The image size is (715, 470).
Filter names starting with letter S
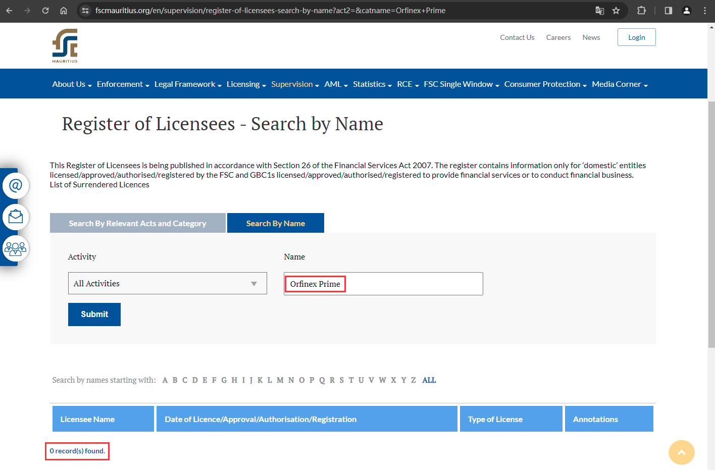click(x=342, y=380)
